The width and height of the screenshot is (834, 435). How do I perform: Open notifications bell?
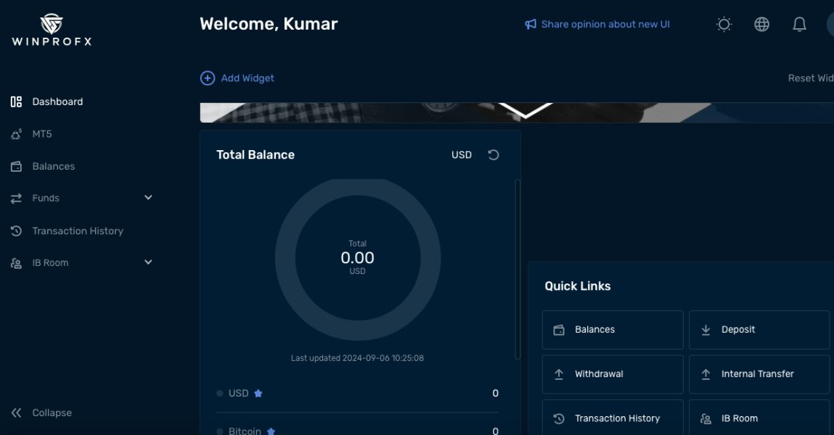pyautogui.click(x=799, y=25)
